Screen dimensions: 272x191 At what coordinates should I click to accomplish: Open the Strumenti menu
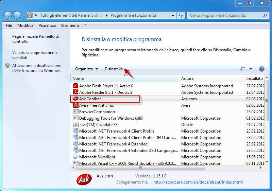(70, 25)
